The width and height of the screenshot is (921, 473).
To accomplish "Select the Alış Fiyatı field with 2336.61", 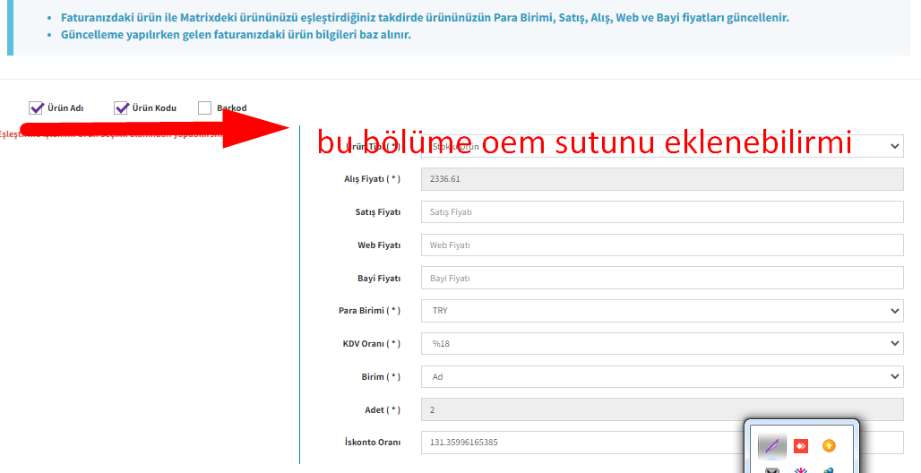I will point(662,179).
